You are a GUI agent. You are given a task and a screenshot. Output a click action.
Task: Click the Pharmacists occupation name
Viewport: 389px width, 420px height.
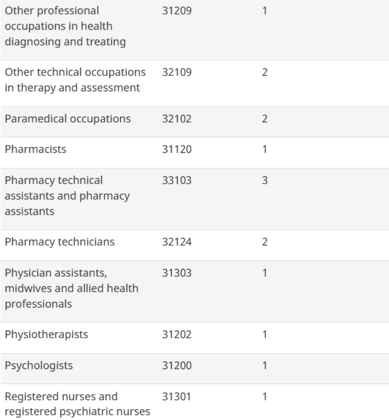pyautogui.click(x=28, y=150)
